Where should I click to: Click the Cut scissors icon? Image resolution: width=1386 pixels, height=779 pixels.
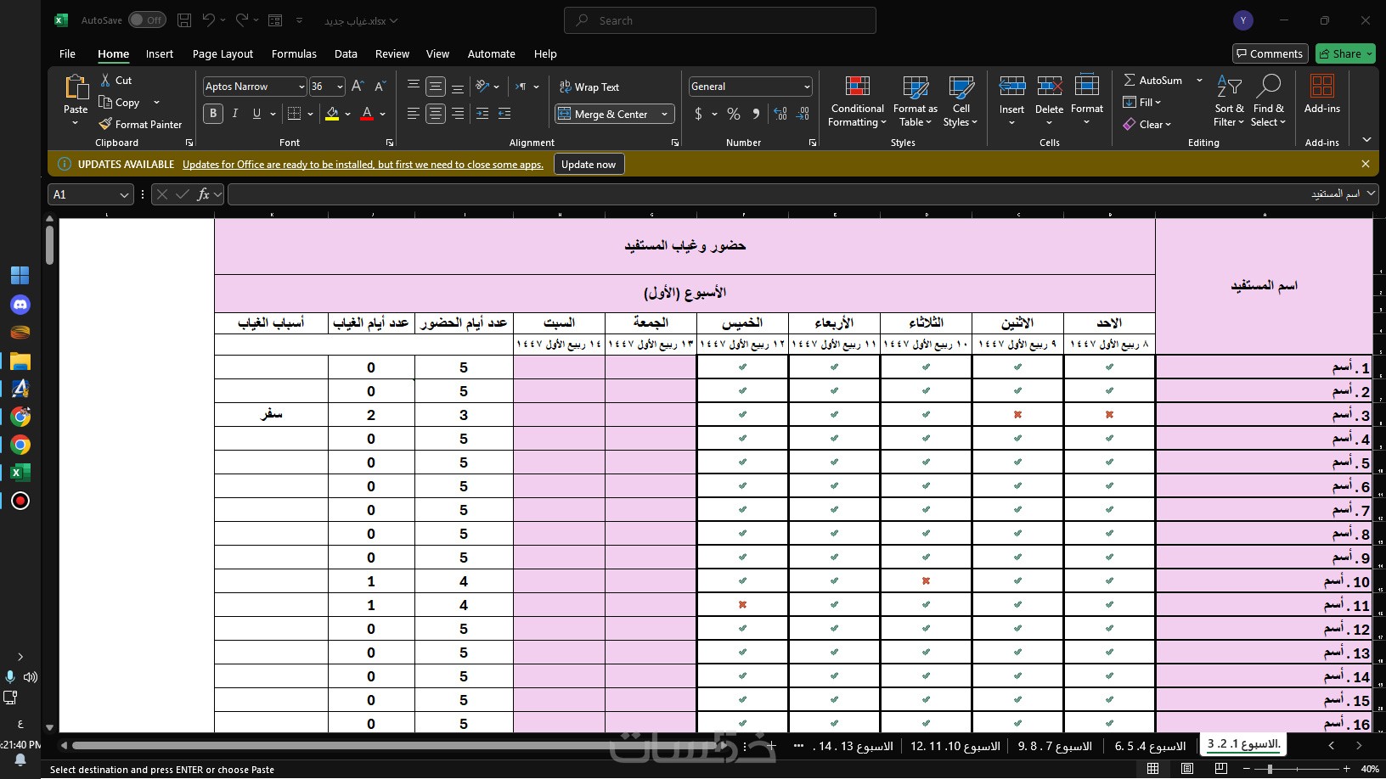(x=105, y=80)
